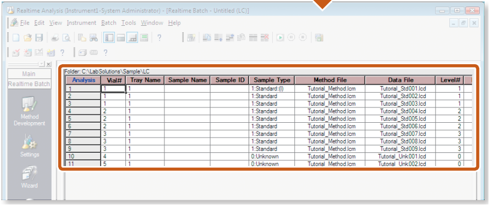Start the batch with green play icon
This screenshot has height=205, width=489.
click(280, 38)
